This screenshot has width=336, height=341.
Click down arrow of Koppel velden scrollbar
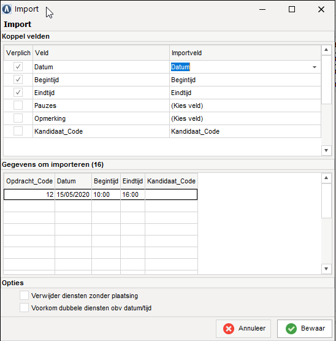pyautogui.click(x=326, y=150)
